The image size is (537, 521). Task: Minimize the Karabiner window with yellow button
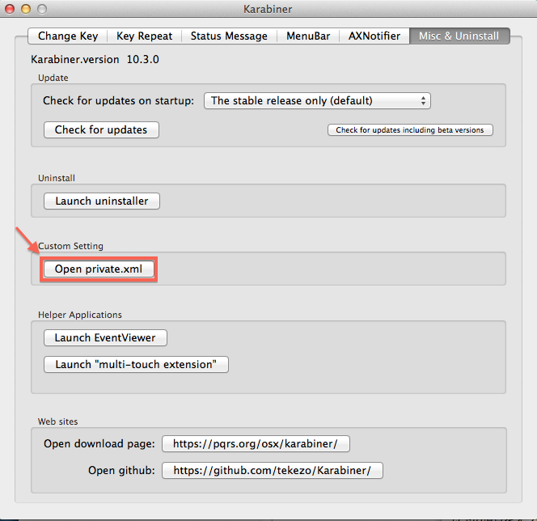[x=26, y=9]
